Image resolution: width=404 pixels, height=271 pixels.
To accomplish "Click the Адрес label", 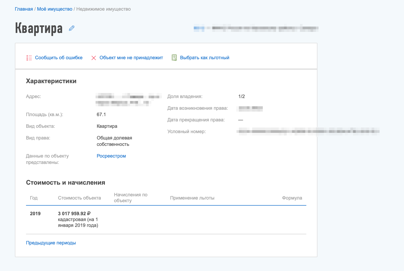I will (x=33, y=96).
